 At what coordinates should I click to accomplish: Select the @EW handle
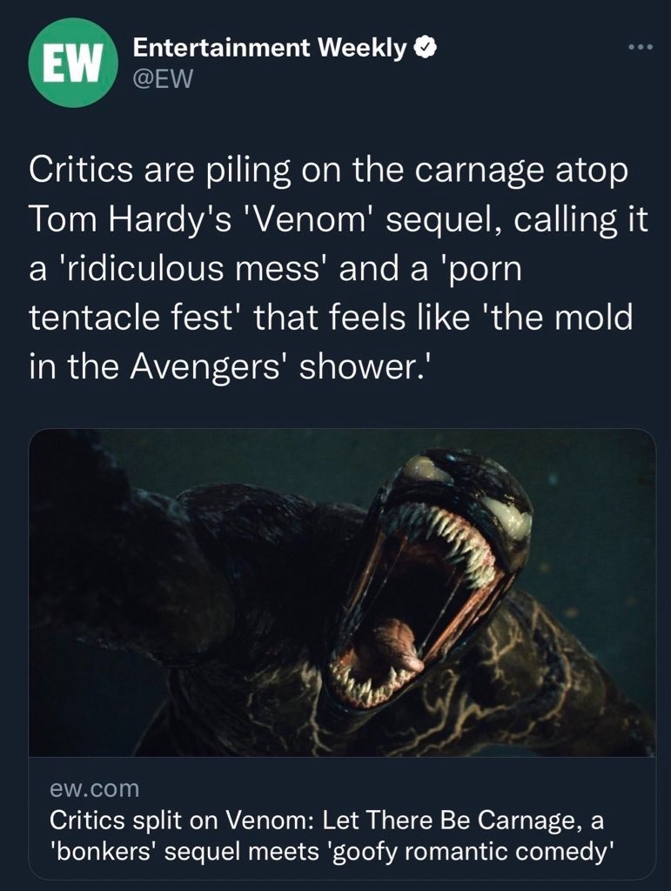pos(163,79)
